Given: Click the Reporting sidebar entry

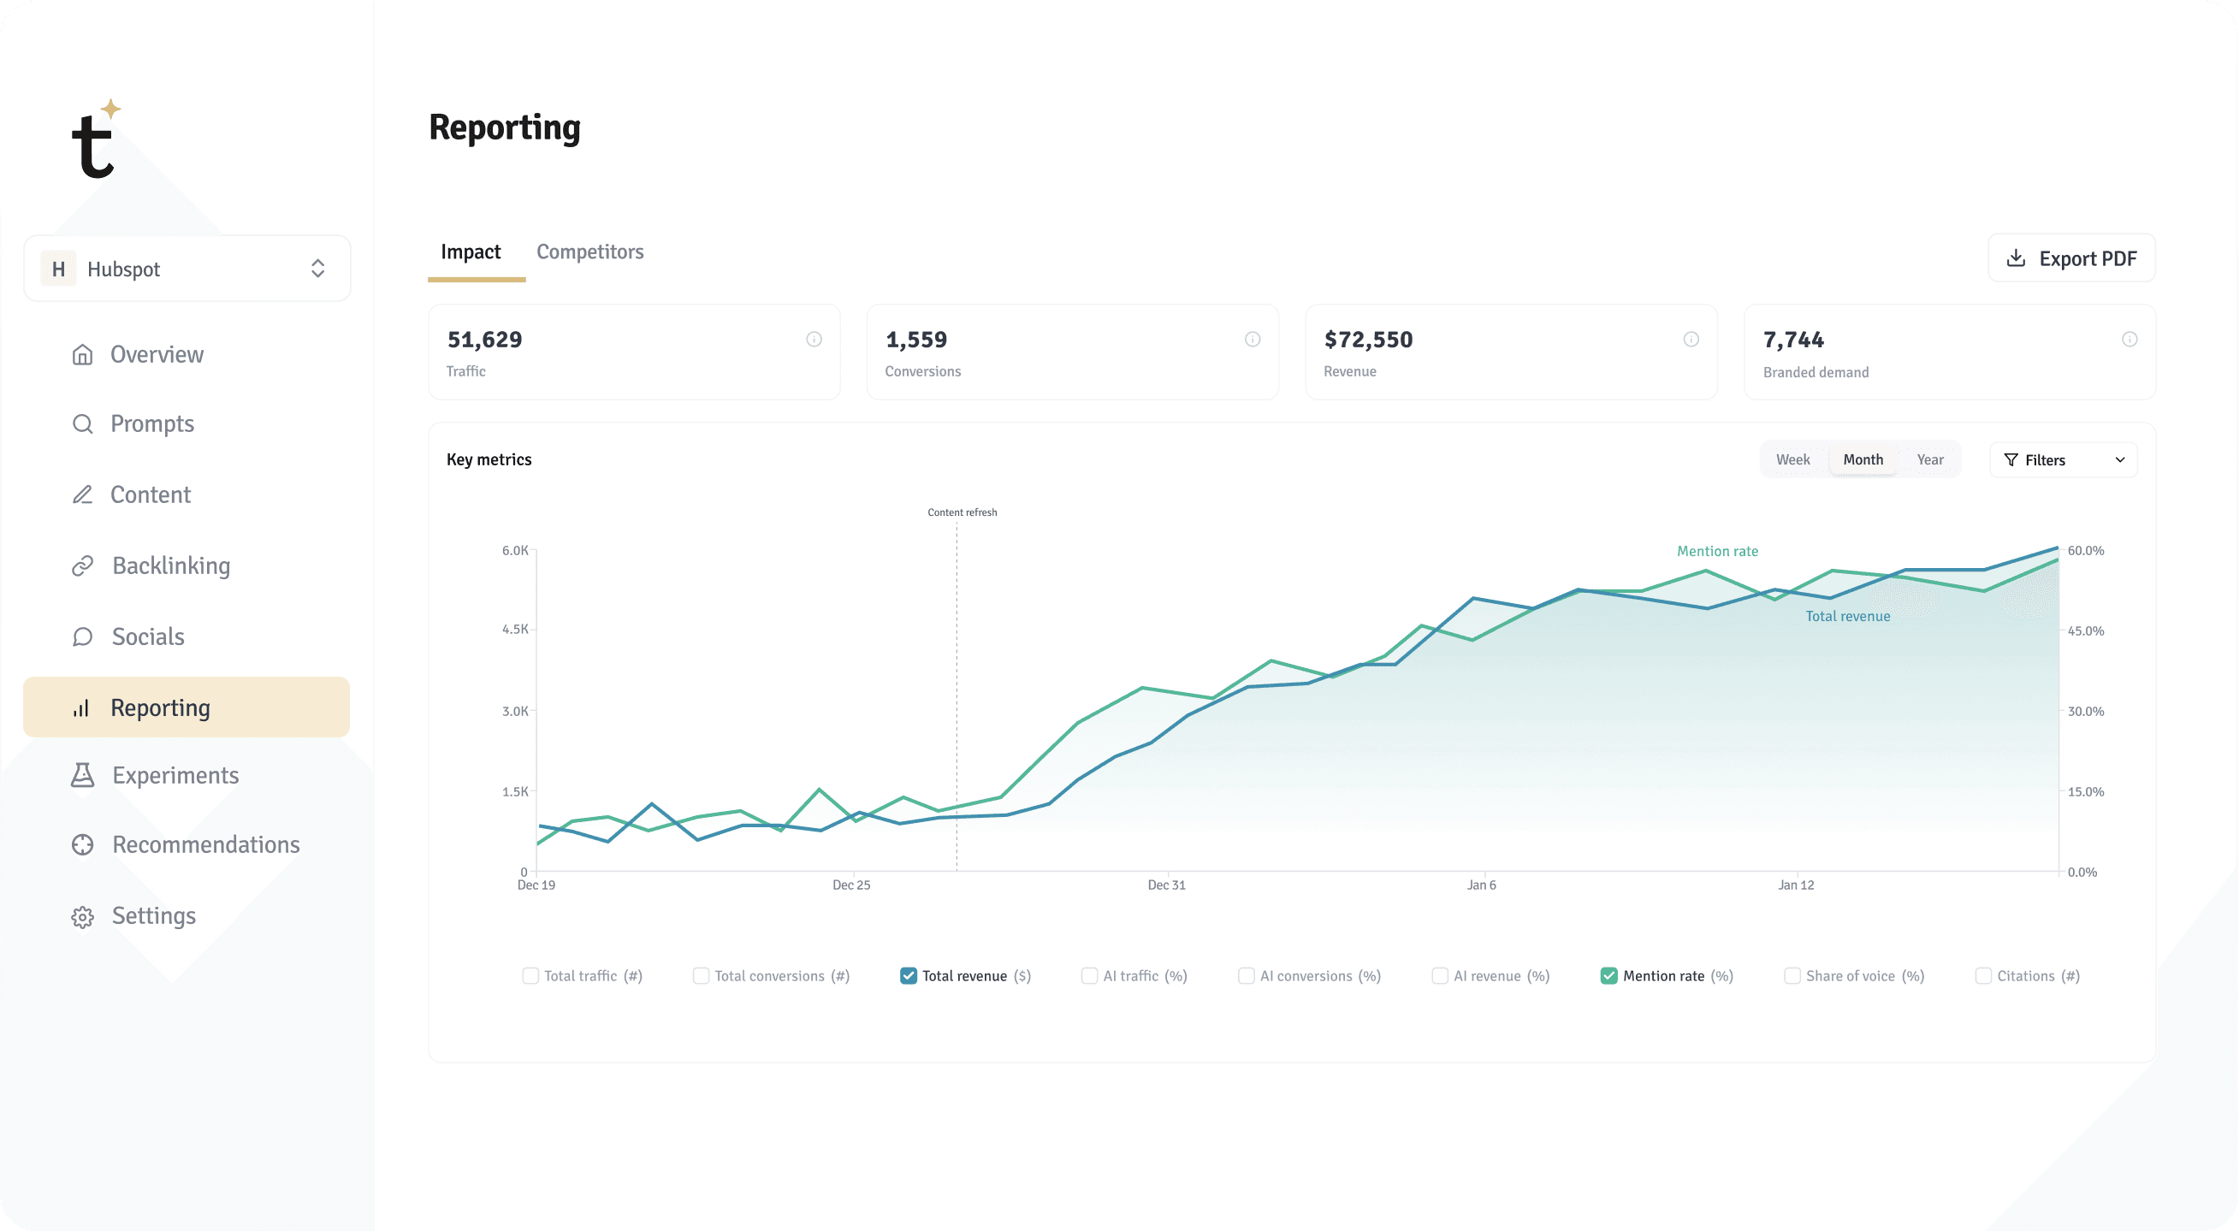Looking at the screenshot, I should tap(160, 707).
